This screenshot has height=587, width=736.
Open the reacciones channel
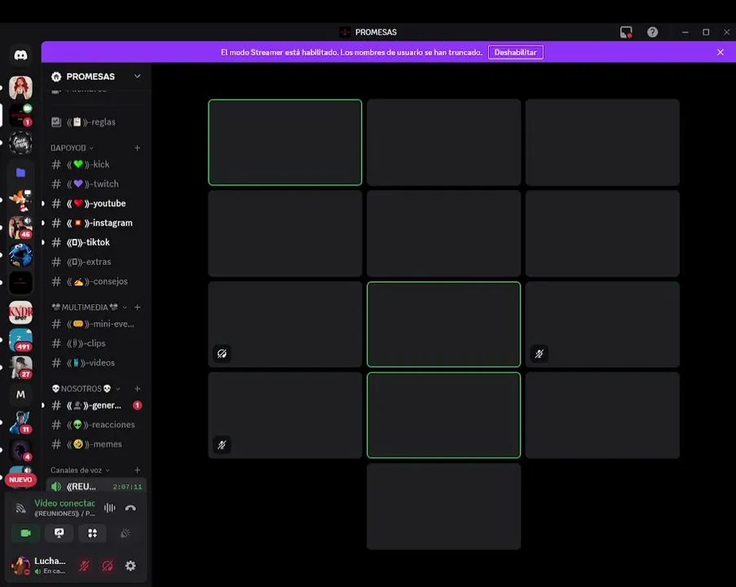[x=95, y=425]
